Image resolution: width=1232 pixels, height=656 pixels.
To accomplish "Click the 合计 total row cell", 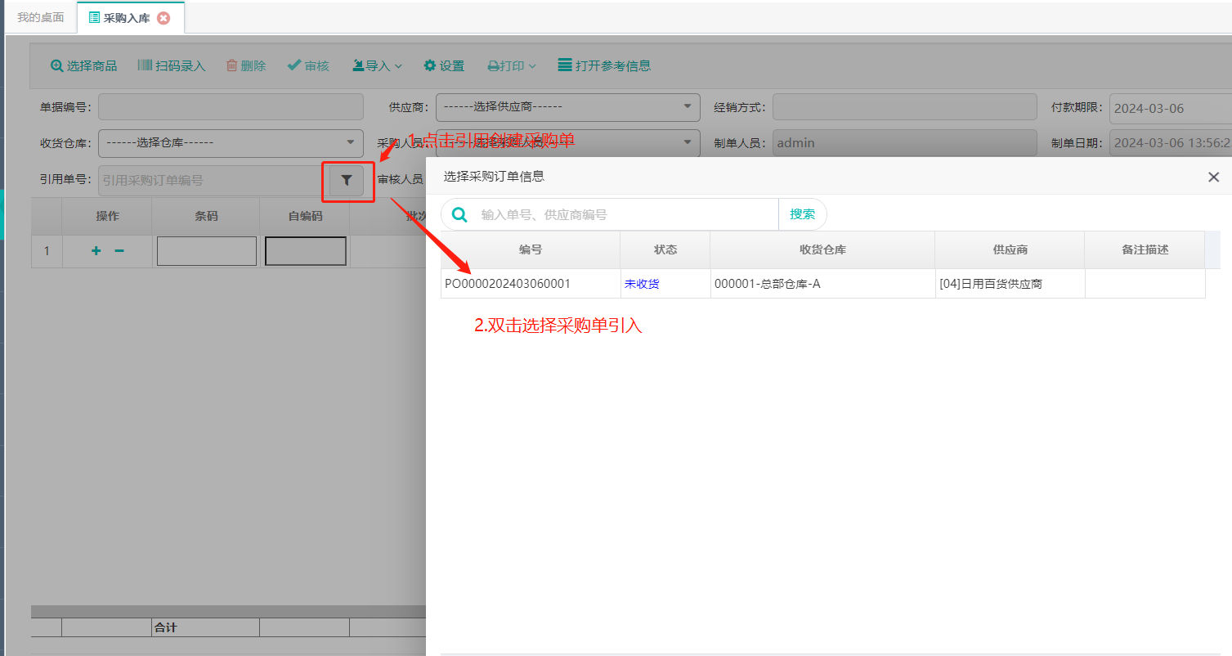I will (x=206, y=627).
